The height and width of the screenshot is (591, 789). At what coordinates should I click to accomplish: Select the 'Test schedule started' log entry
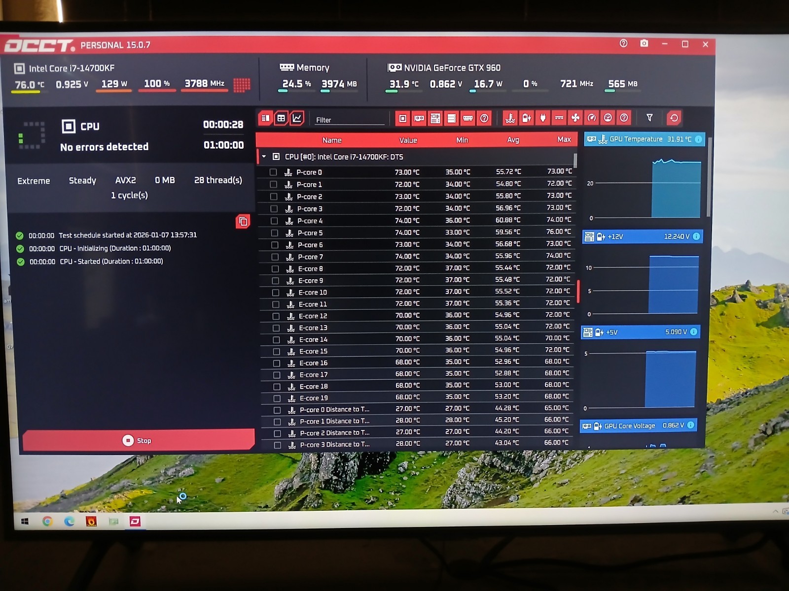click(127, 235)
